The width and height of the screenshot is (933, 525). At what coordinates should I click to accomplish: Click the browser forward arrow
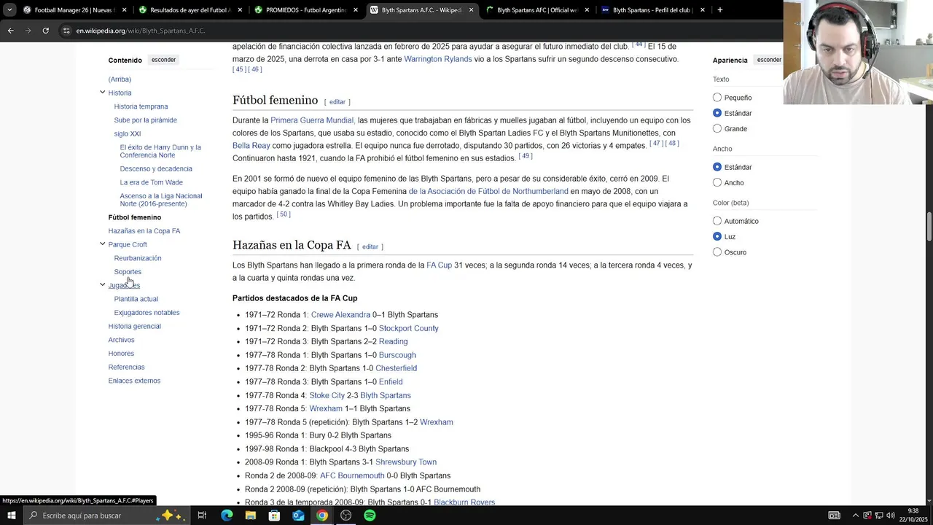tap(28, 31)
